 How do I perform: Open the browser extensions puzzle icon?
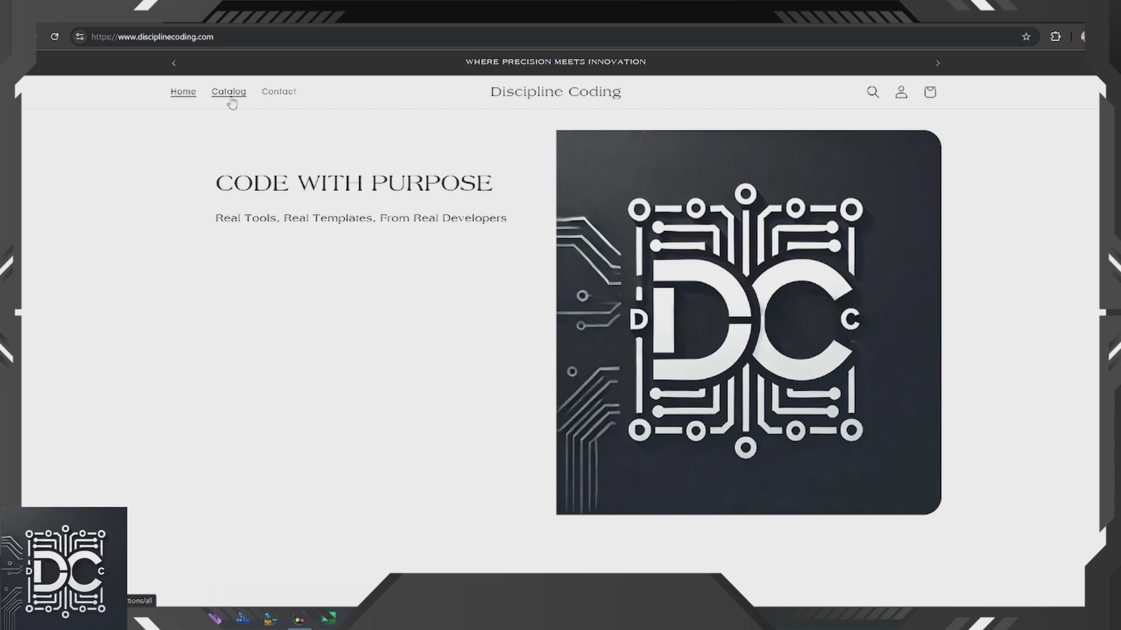1055,37
